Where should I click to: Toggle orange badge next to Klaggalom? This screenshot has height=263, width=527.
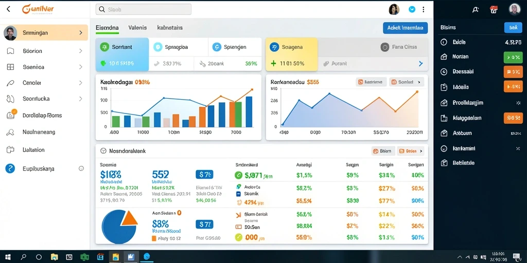tap(513, 118)
